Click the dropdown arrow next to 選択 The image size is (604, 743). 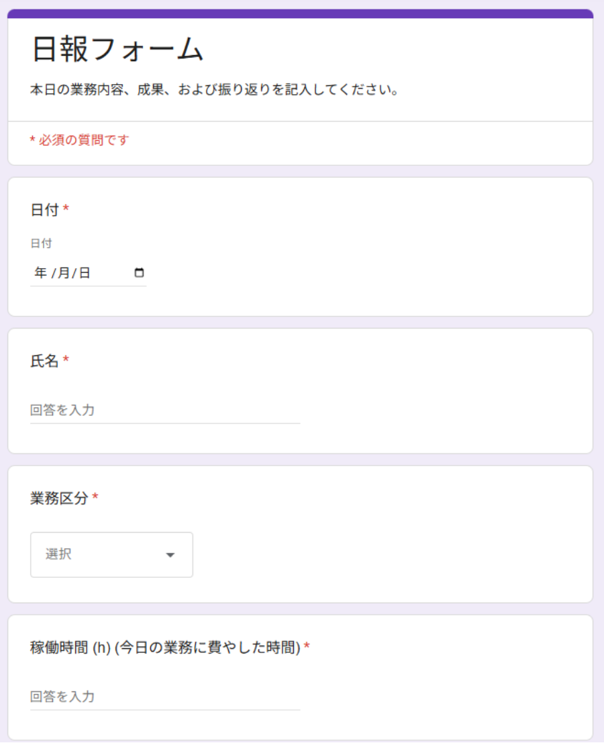170,554
